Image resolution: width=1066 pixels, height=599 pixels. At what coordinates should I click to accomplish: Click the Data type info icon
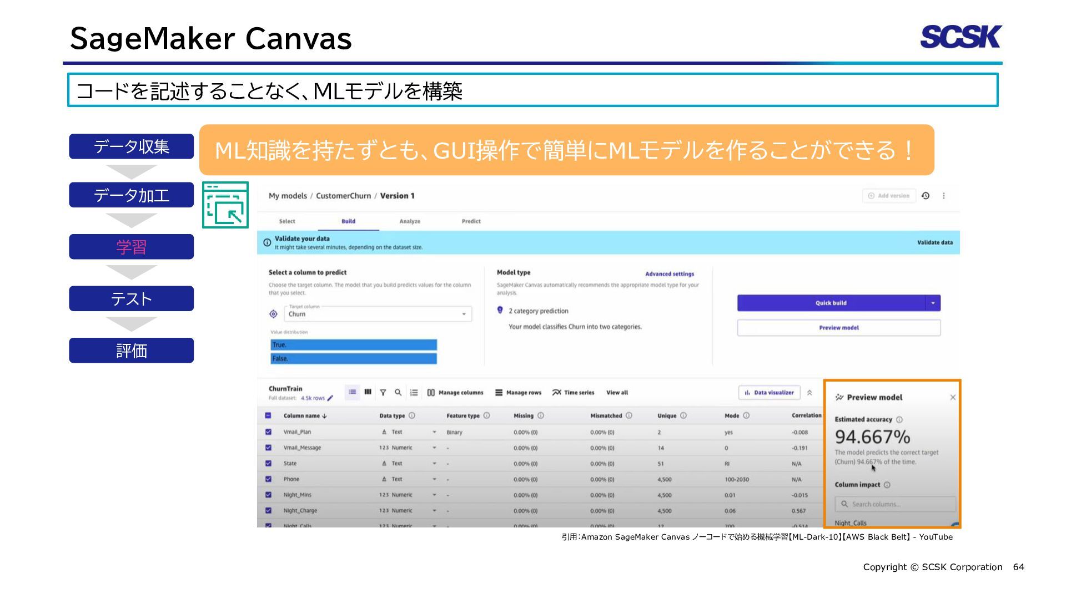[412, 415]
